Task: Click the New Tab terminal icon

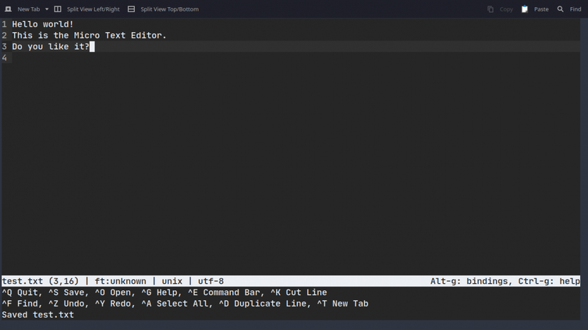Action: 8,9
